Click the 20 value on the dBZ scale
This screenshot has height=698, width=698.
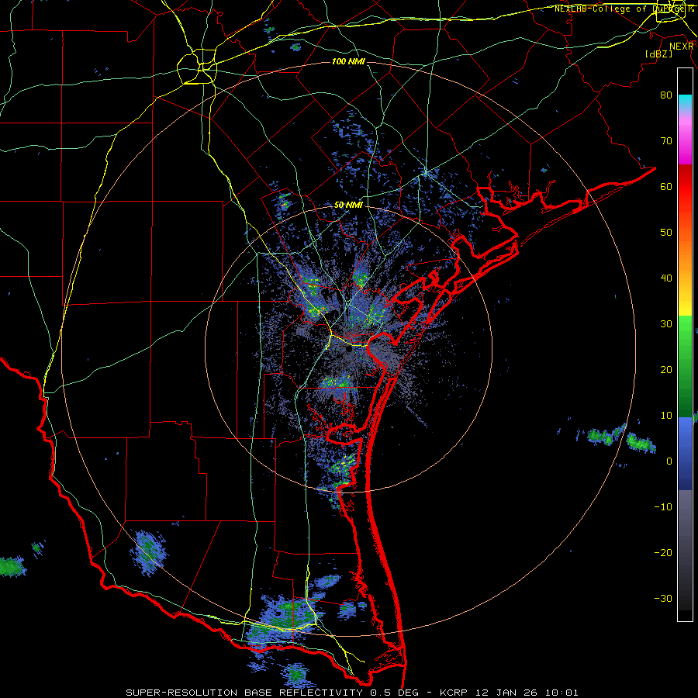tap(666, 369)
